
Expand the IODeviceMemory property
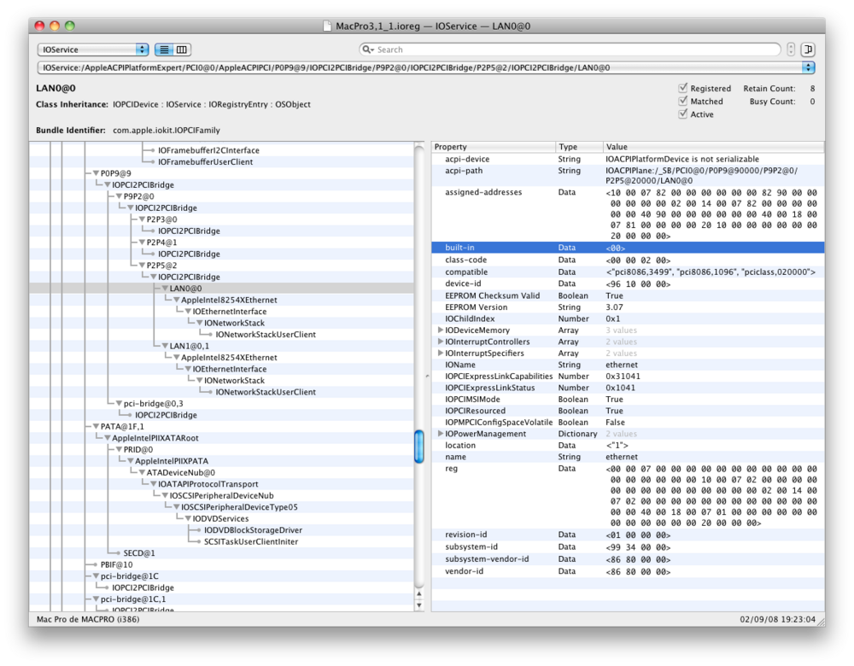(440, 330)
